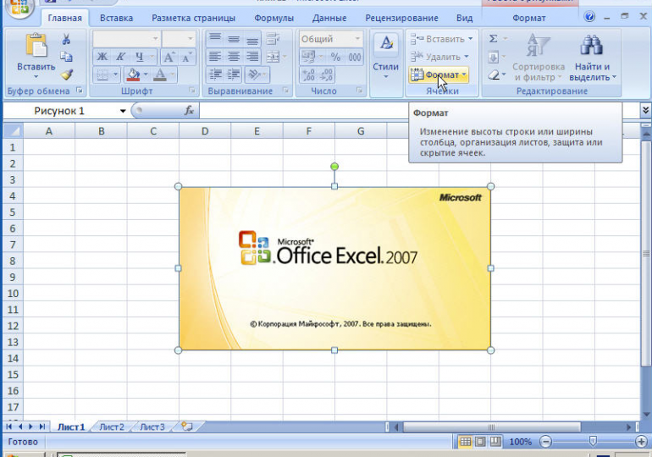
Task: Switch to Page Layout view in status bar
Action: coord(480,442)
